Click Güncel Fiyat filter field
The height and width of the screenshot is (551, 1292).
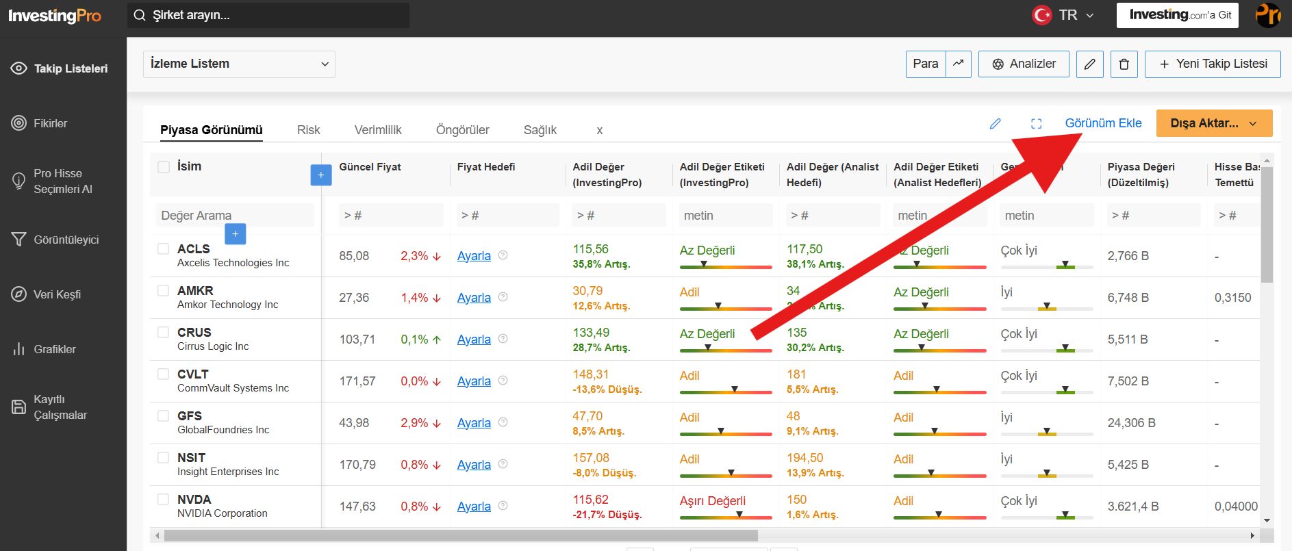[x=391, y=215]
